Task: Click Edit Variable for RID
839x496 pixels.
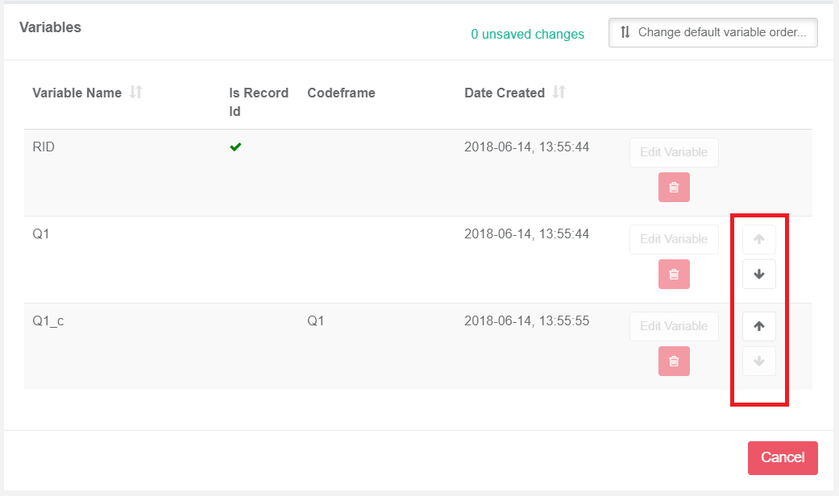Action: point(674,152)
